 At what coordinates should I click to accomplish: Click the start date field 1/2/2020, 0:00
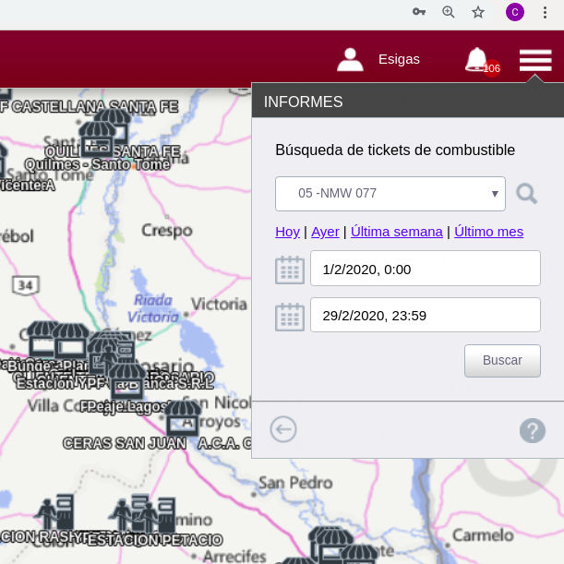click(425, 270)
